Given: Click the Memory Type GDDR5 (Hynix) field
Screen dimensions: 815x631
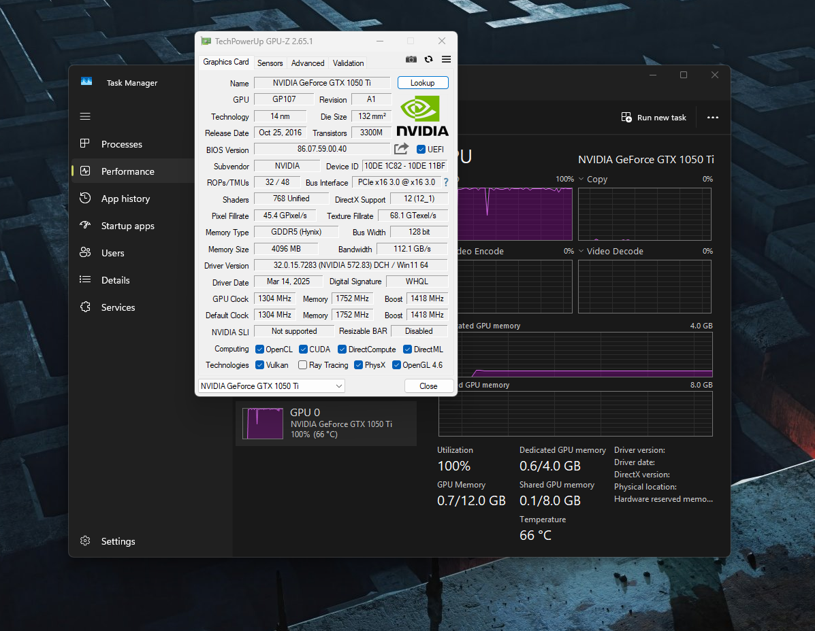Looking at the screenshot, I should [296, 232].
